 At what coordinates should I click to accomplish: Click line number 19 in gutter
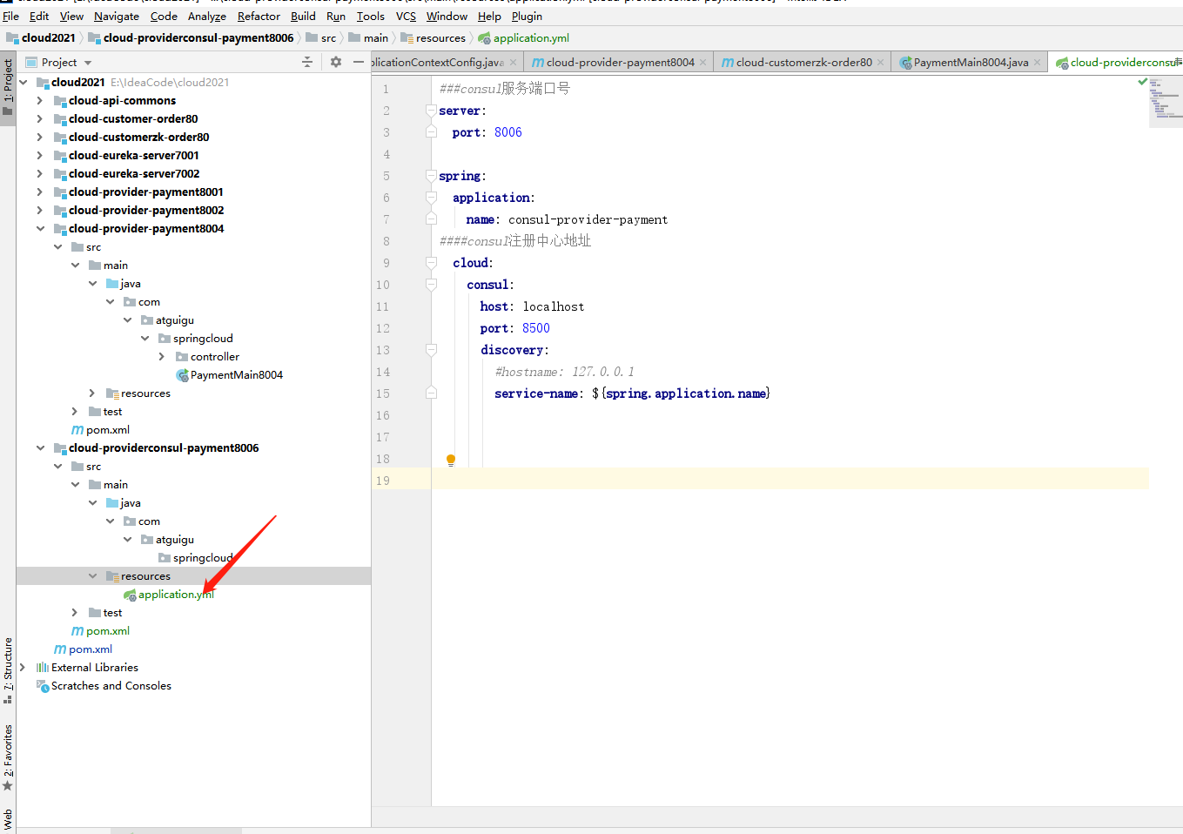pos(383,481)
